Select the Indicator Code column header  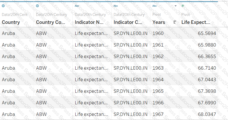[128, 22]
